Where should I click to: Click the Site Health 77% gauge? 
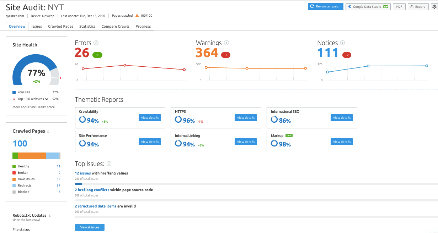(36, 69)
